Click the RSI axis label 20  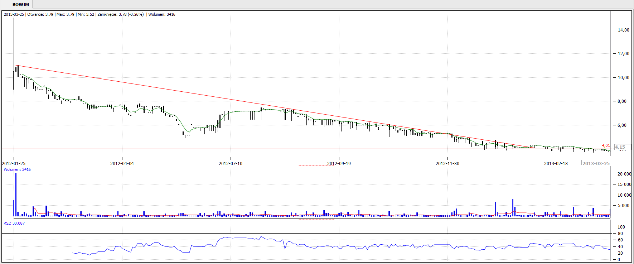tap(620, 253)
